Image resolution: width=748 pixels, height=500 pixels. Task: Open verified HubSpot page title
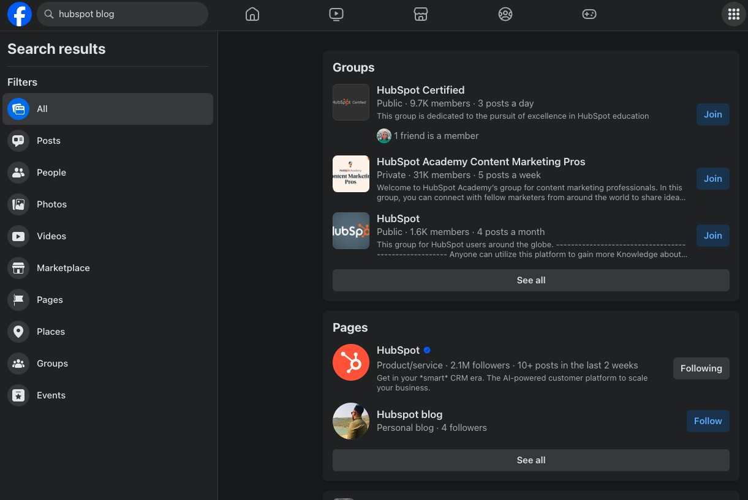coord(398,350)
